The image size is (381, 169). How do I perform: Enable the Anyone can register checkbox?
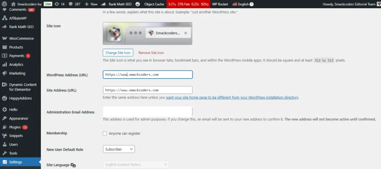(x=105, y=133)
